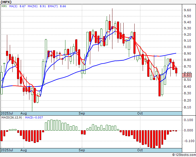Click the 8.30 price axis label
The height and width of the screenshot is (157, 196).
[187, 93]
